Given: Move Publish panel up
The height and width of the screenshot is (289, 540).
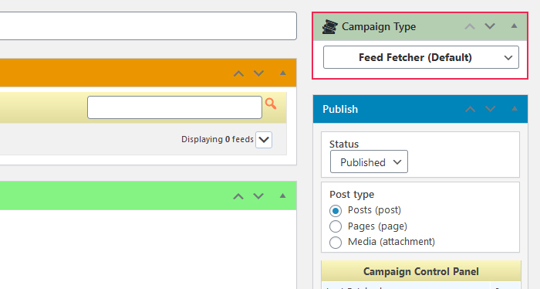Looking at the screenshot, I should pos(470,109).
